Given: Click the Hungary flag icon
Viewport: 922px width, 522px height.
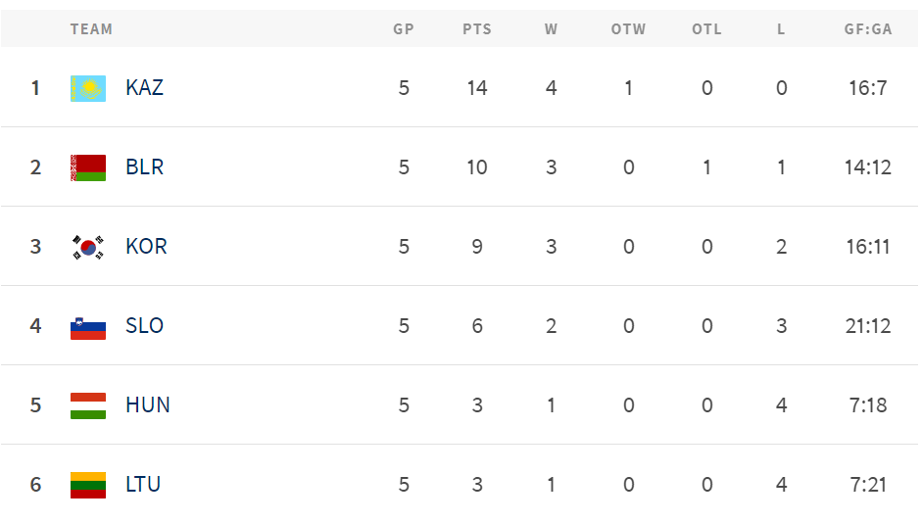Looking at the screenshot, I should [x=88, y=405].
